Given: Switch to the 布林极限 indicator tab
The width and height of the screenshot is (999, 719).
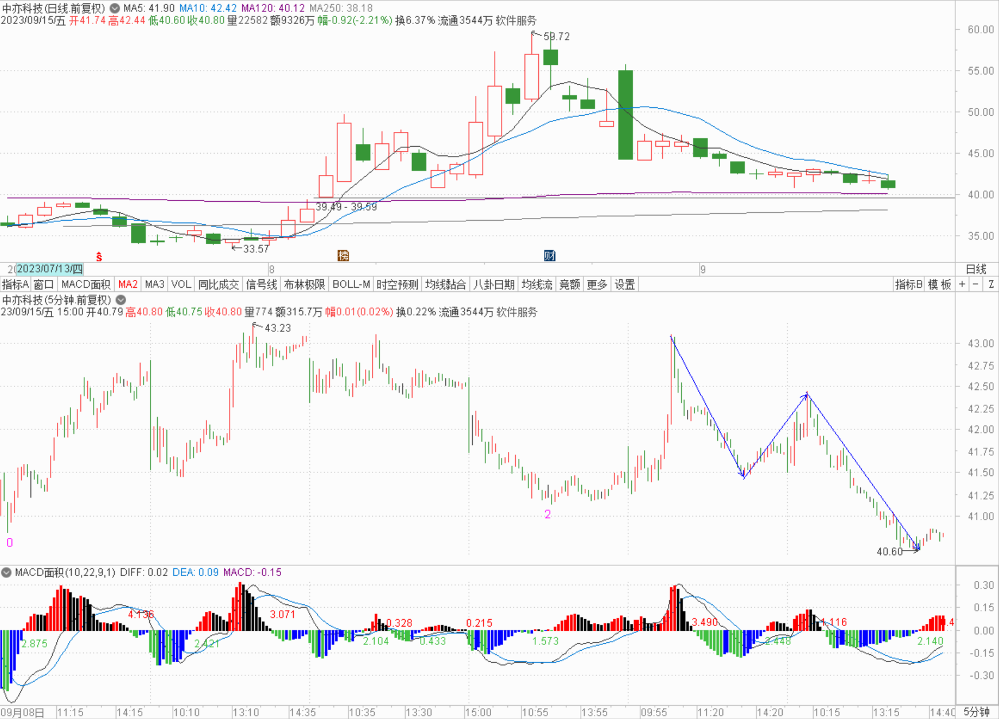Looking at the screenshot, I should point(304,284).
